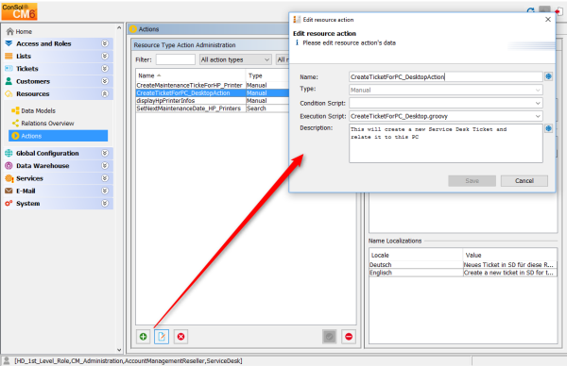Click the Cancel button in dialog
Viewport: 567px width, 366px height.
[x=524, y=181]
